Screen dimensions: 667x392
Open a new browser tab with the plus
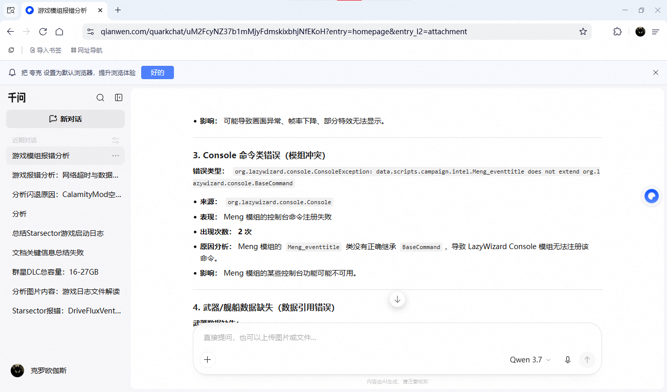pyautogui.click(x=118, y=10)
